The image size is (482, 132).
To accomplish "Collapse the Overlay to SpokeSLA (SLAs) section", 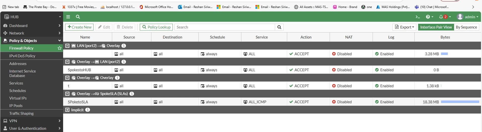I will click(x=67, y=94).
